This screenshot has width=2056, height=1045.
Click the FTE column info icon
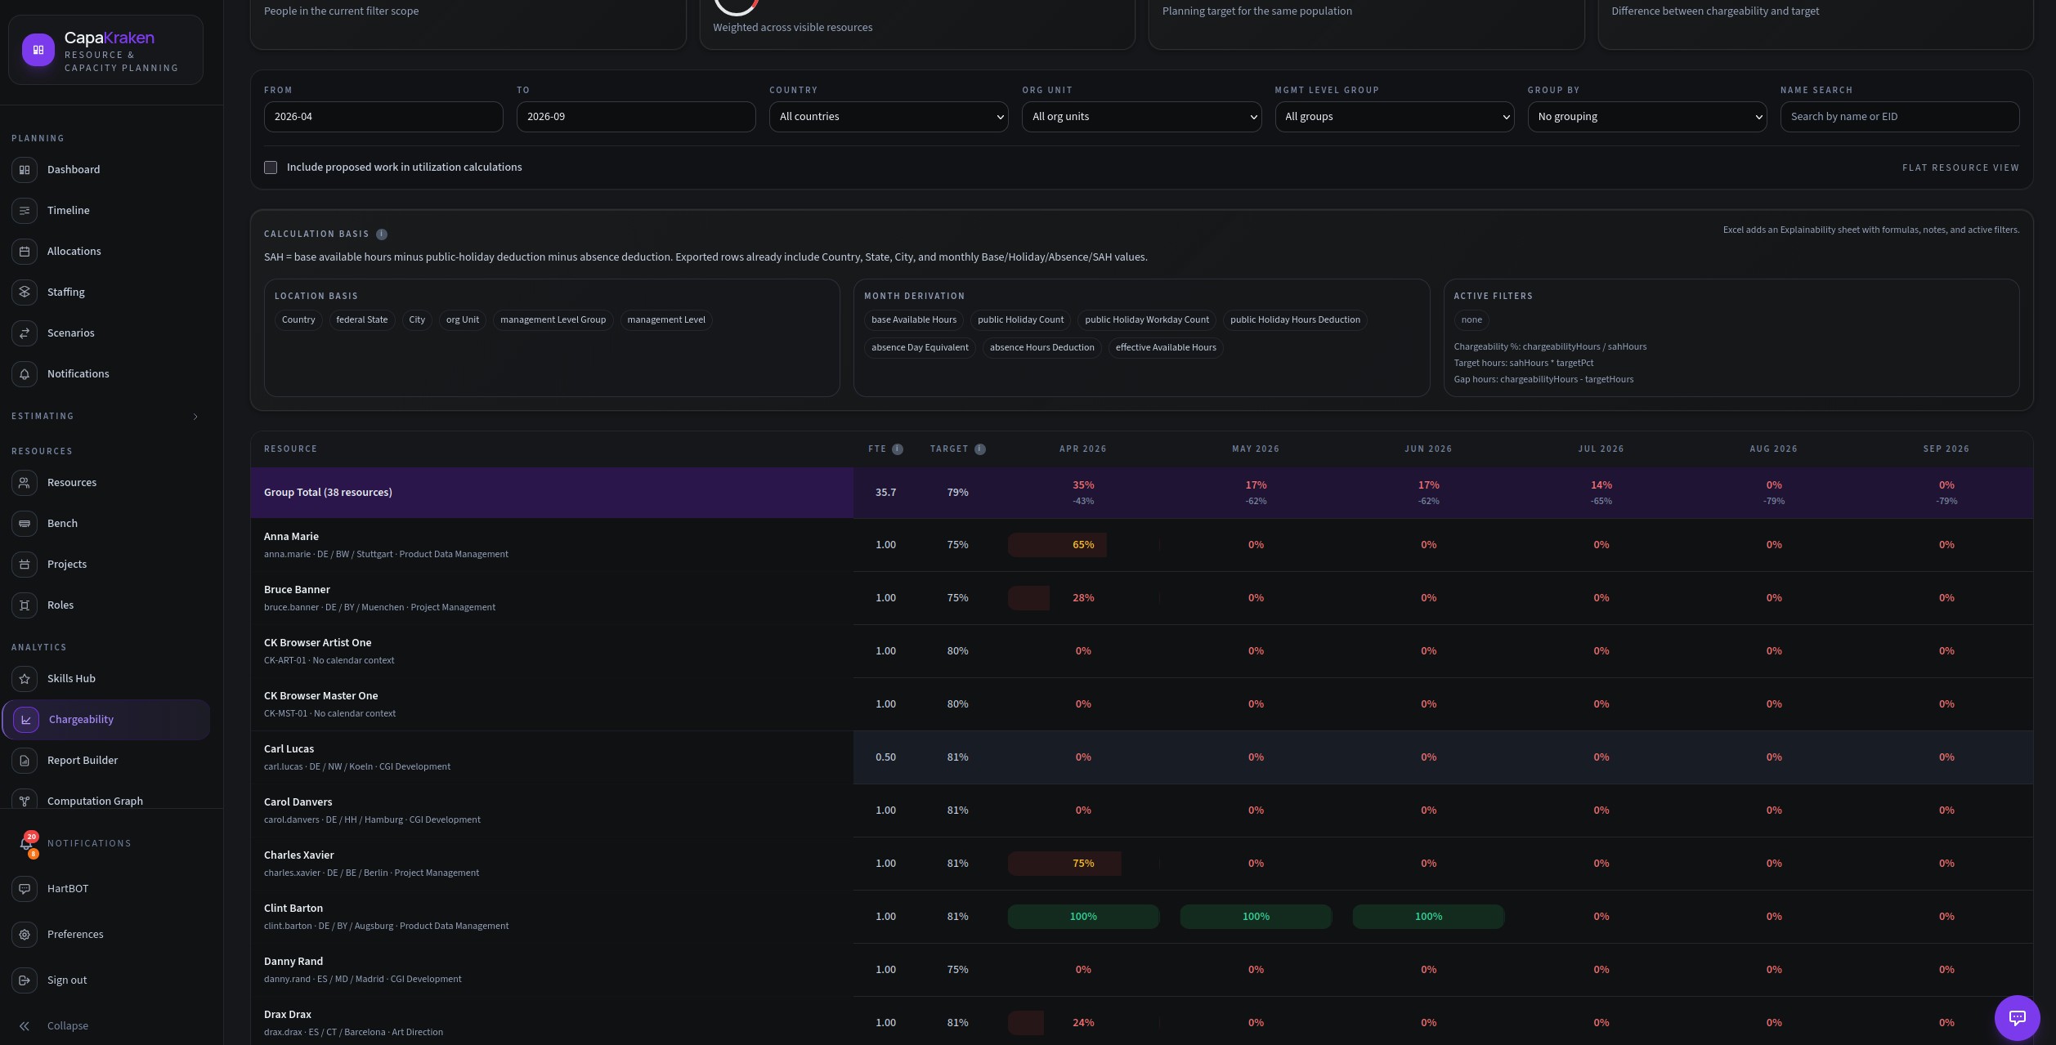898,449
